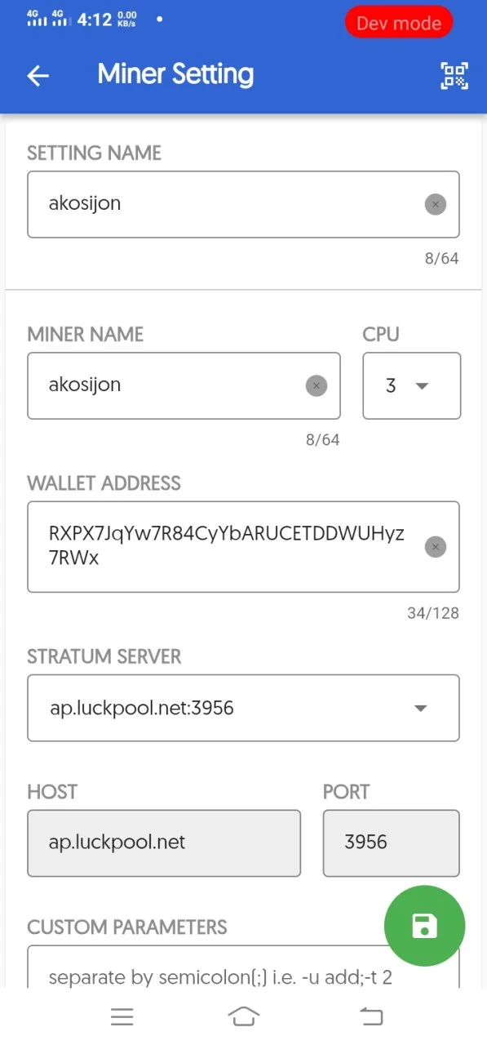Clear the Setting Name field
Viewport: 487px width, 1045px height.
click(436, 204)
